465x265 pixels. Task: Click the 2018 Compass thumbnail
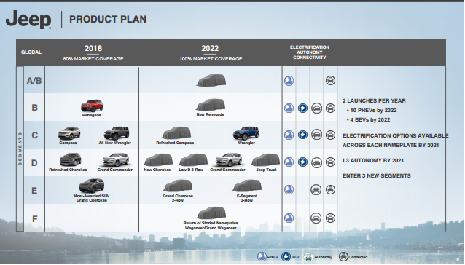point(69,133)
